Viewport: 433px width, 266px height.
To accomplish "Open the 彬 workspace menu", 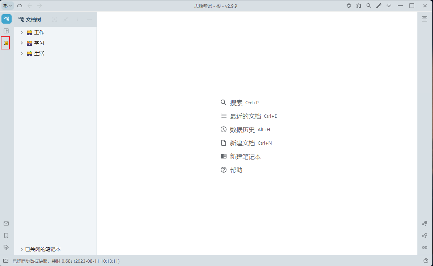I will click(x=7, y=5).
